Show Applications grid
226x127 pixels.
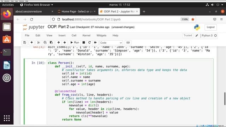pos(7,118)
